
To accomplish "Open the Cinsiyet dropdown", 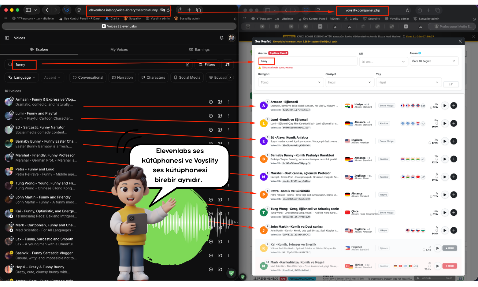I will [x=350, y=82].
